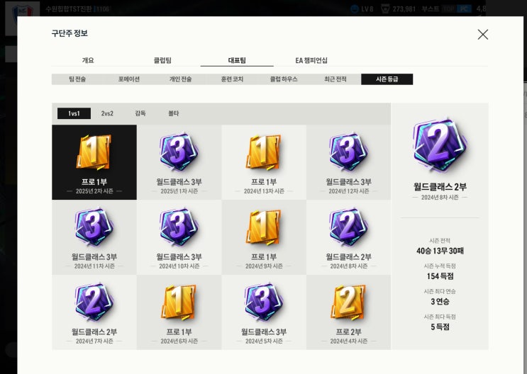Show the 훈련 코치 section
This screenshot has width=527, height=374.
tap(232, 79)
